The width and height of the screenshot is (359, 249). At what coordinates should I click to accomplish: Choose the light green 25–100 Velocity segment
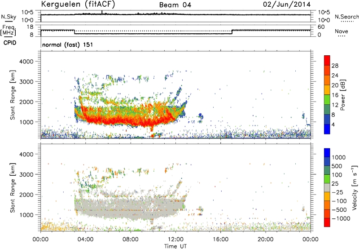327,179
